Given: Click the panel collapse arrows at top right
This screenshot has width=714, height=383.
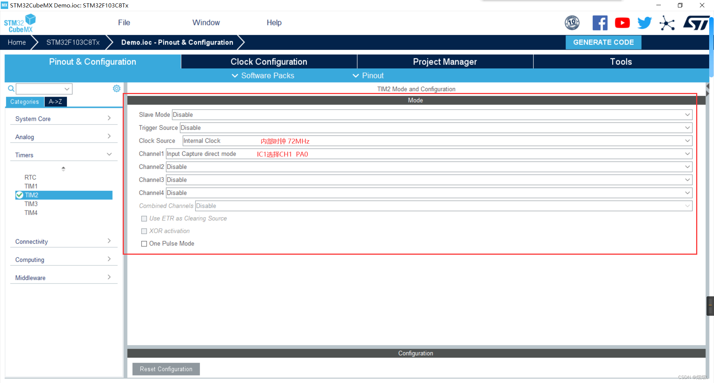Looking at the screenshot, I should (708, 90).
